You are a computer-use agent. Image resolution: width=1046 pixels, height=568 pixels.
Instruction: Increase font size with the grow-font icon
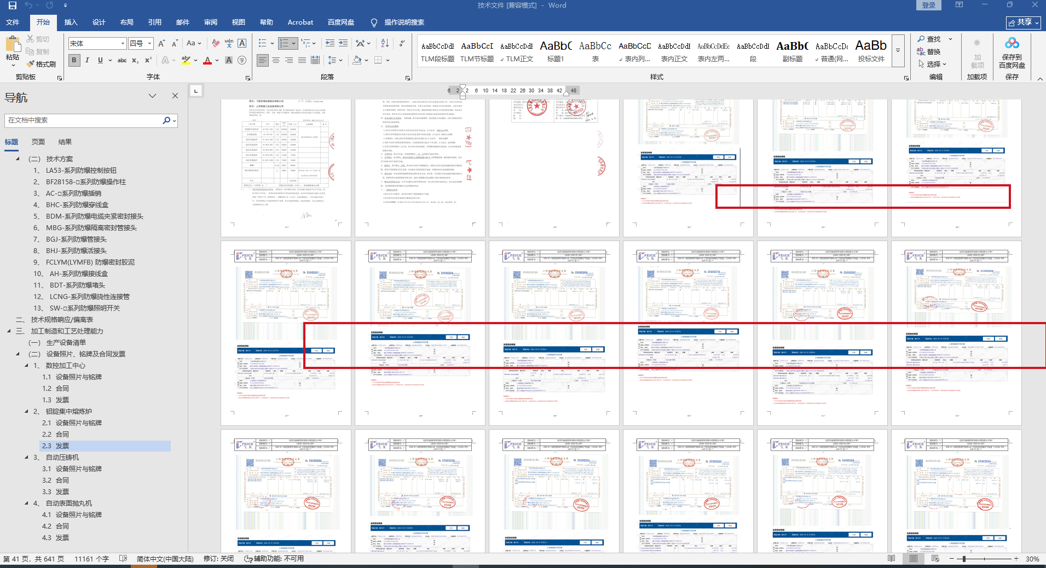(x=161, y=43)
